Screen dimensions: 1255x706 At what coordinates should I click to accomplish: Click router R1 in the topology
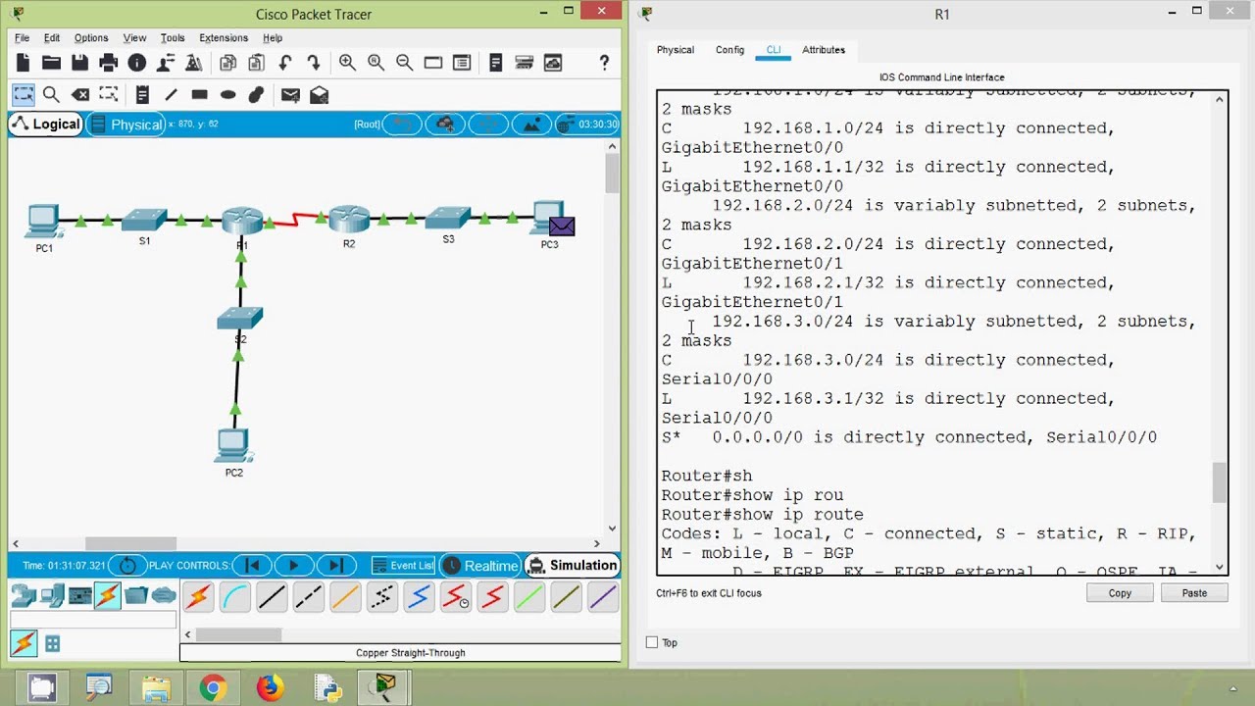point(241,222)
